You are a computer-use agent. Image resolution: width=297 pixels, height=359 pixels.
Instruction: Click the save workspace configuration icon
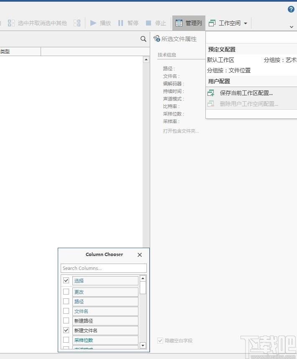pos(211,93)
